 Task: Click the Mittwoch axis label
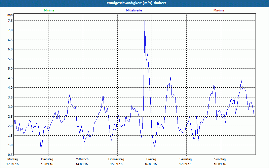pos(82,159)
